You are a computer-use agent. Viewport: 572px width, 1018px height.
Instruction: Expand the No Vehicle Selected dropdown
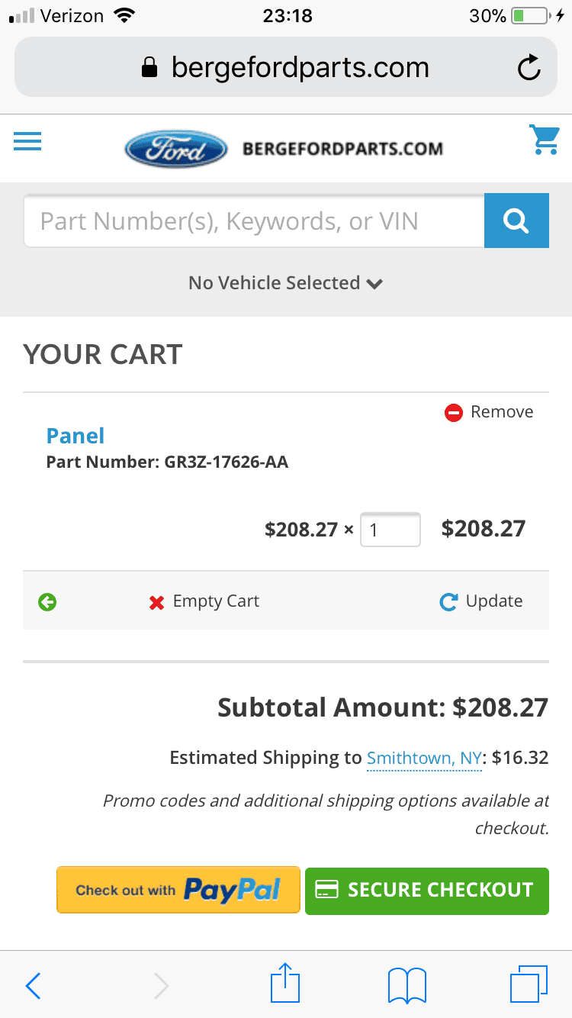coord(286,283)
